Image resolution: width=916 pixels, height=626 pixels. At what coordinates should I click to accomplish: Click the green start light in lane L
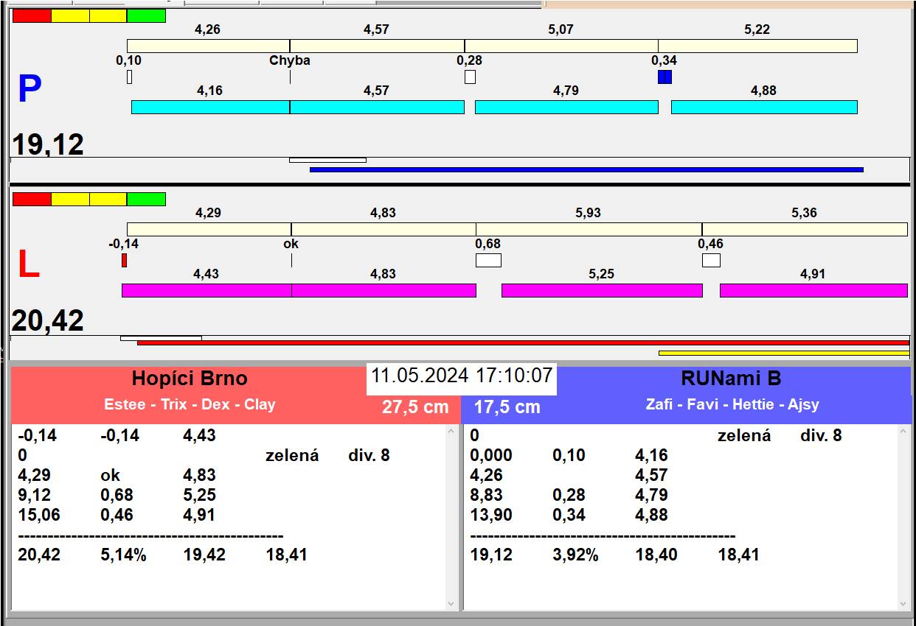coord(146,199)
